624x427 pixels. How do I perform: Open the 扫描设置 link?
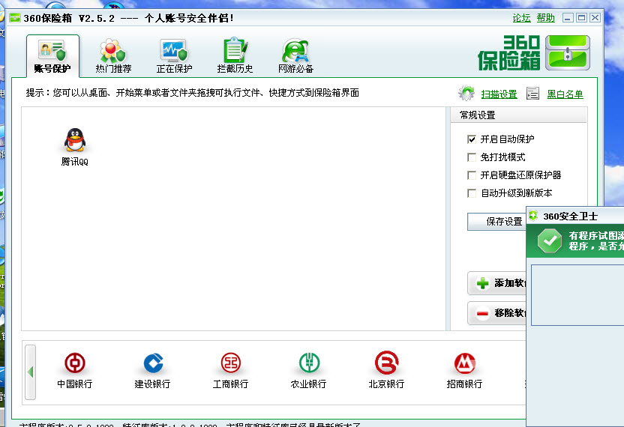tap(499, 94)
